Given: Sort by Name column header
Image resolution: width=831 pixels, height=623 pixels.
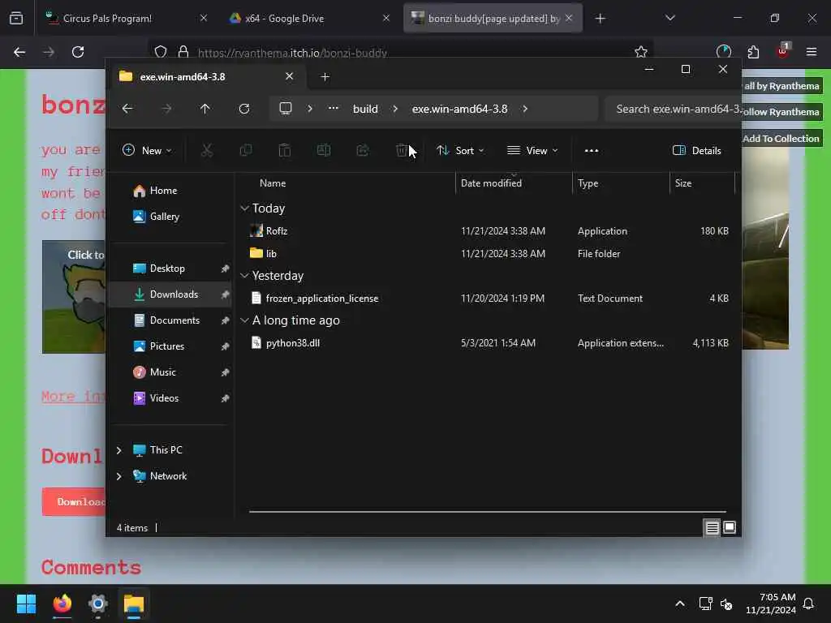Looking at the screenshot, I should click(x=273, y=183).
